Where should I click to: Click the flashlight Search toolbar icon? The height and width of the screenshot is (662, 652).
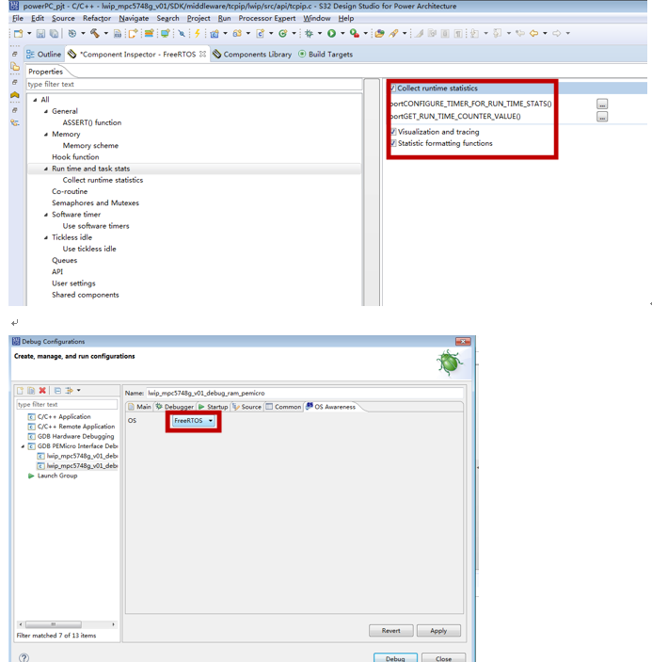point(393,33)
